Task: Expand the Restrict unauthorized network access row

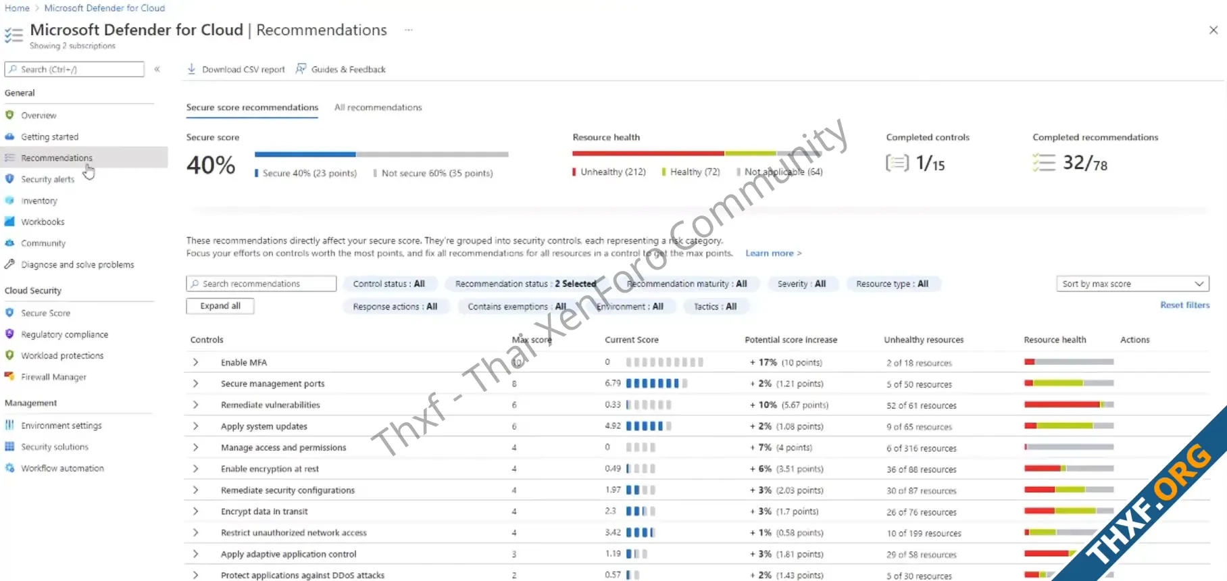Action: 195,532
